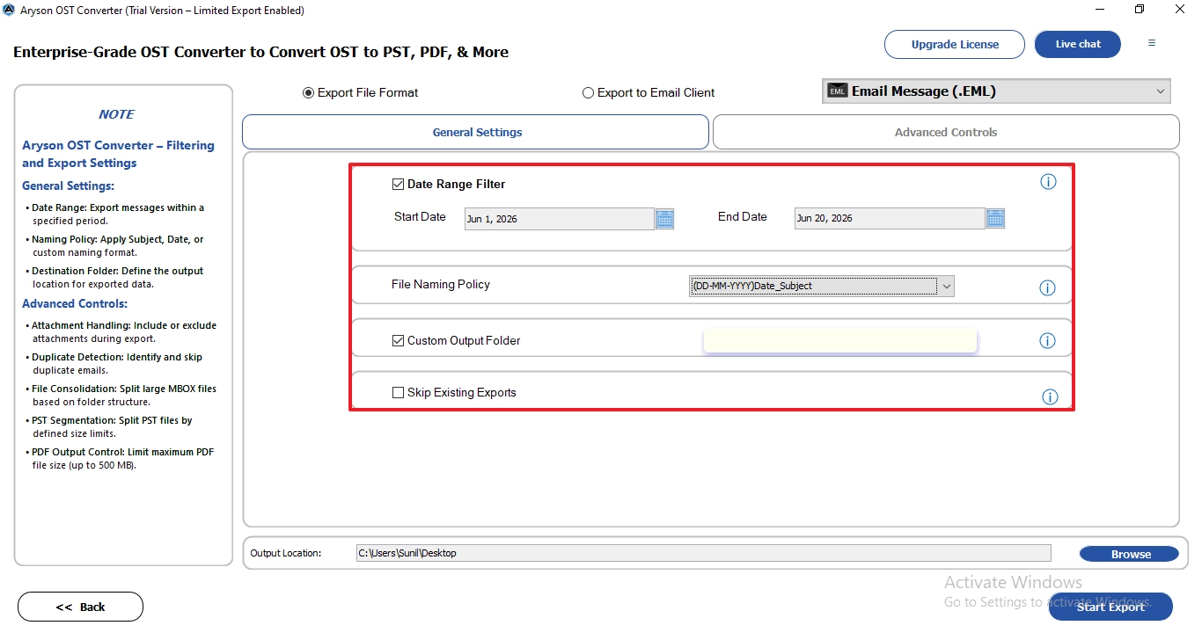Screen dimensions: 1202x640
Task: Toggle the Custom Output Folder checkbox
Action: pyautogui.click(x=398, y=340)
